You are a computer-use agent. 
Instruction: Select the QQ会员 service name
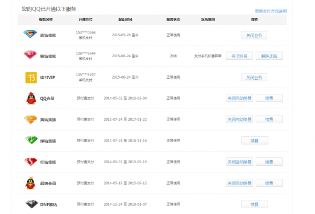point(47,99)
